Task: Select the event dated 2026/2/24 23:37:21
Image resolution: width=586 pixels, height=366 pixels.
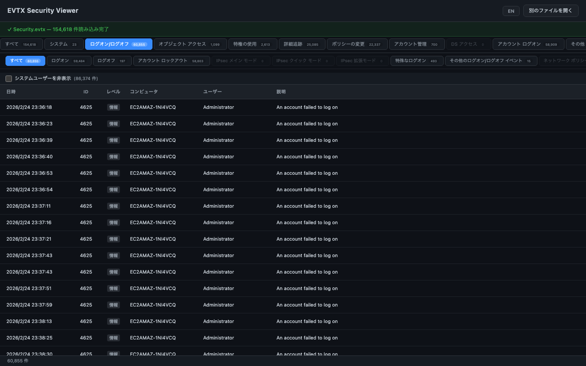Action: coord(293,239)
